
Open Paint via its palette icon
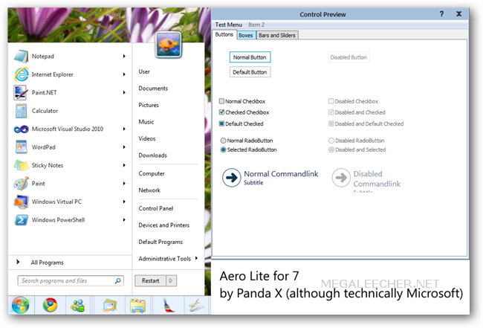click(21, 184)
